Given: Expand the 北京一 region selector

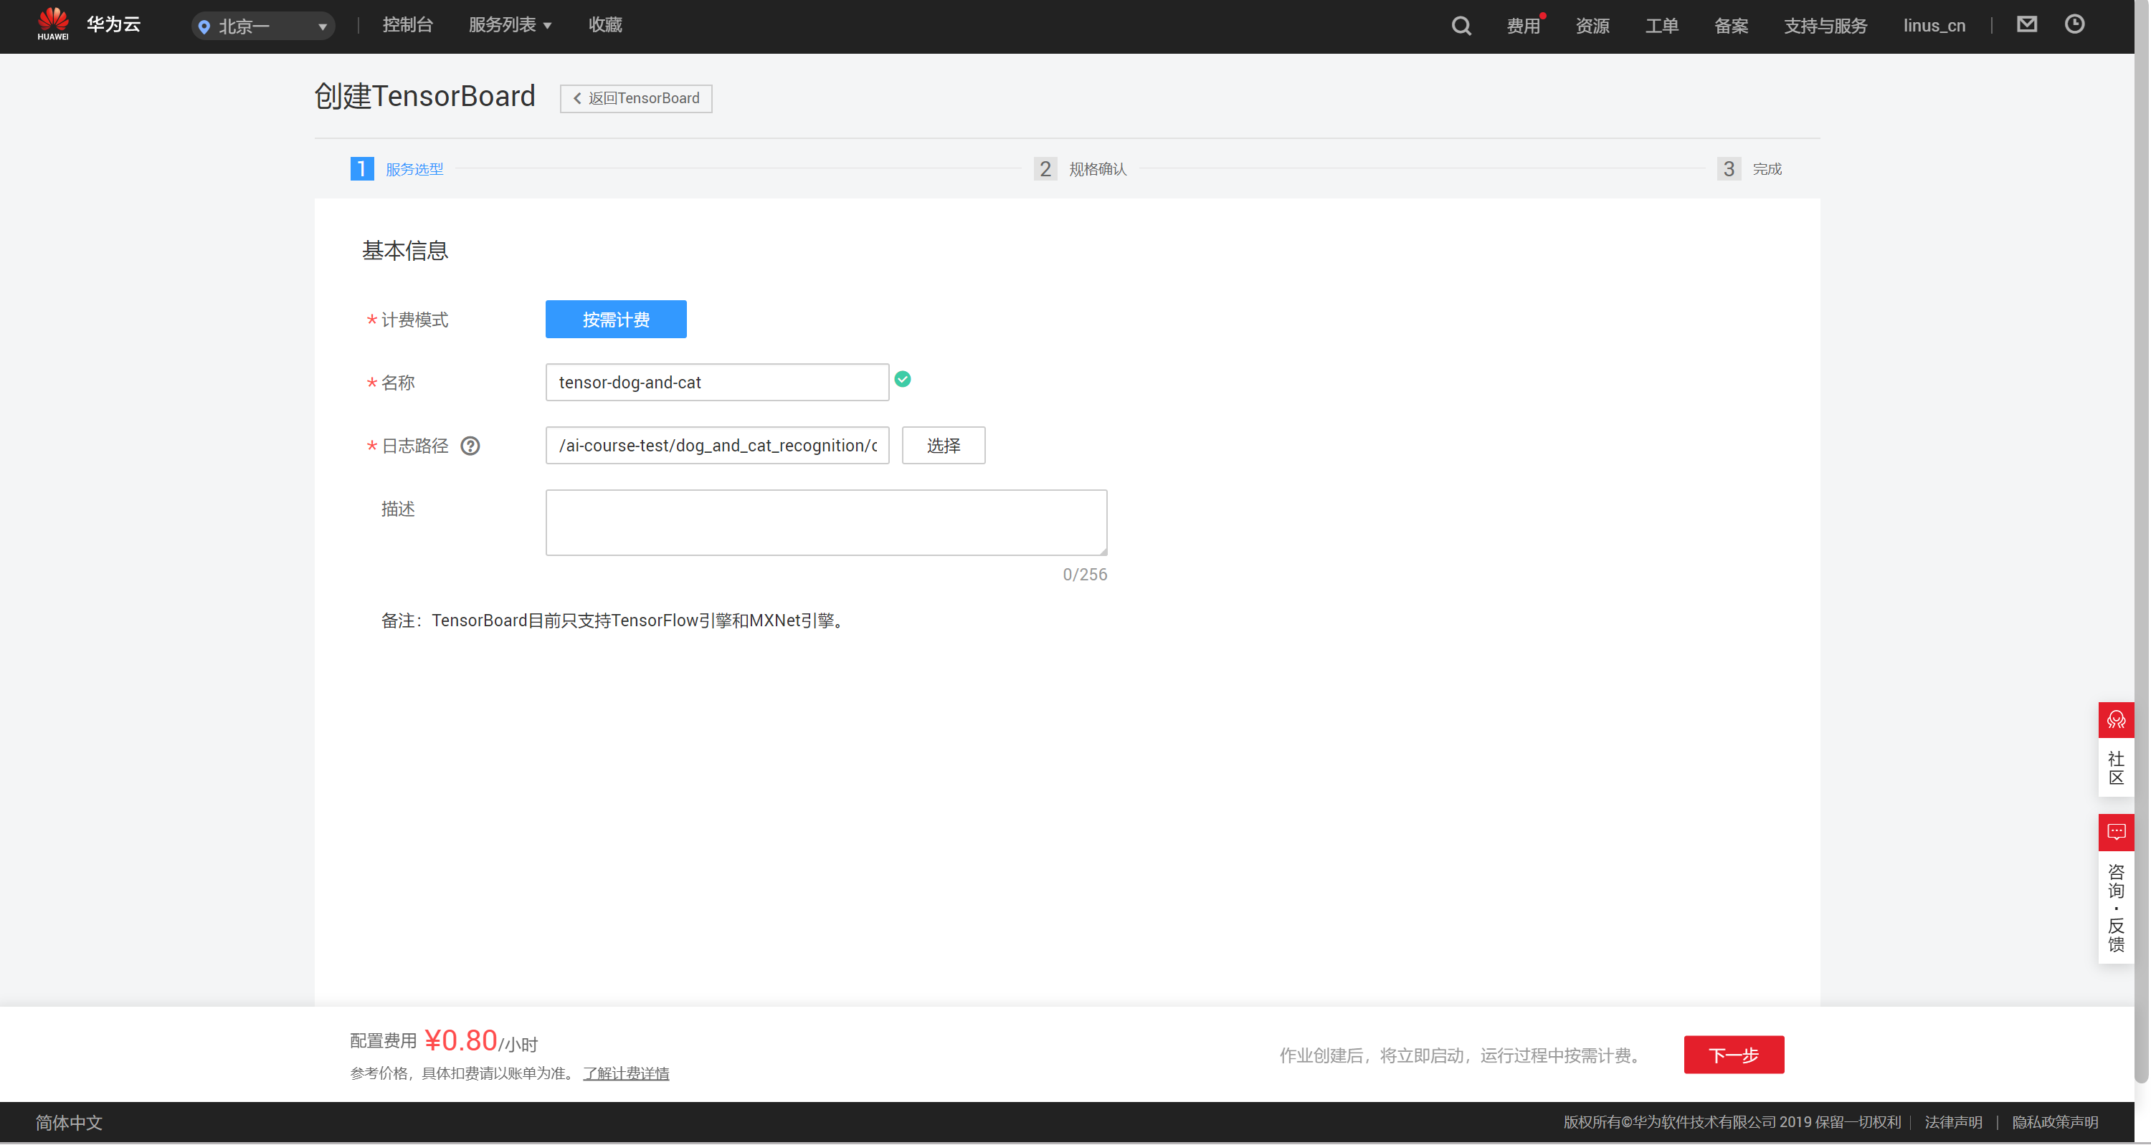Looking at the screenshot, I should coord(263,26).
